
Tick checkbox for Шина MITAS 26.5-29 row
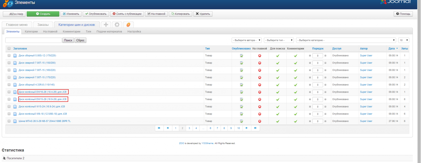point(9,121)
